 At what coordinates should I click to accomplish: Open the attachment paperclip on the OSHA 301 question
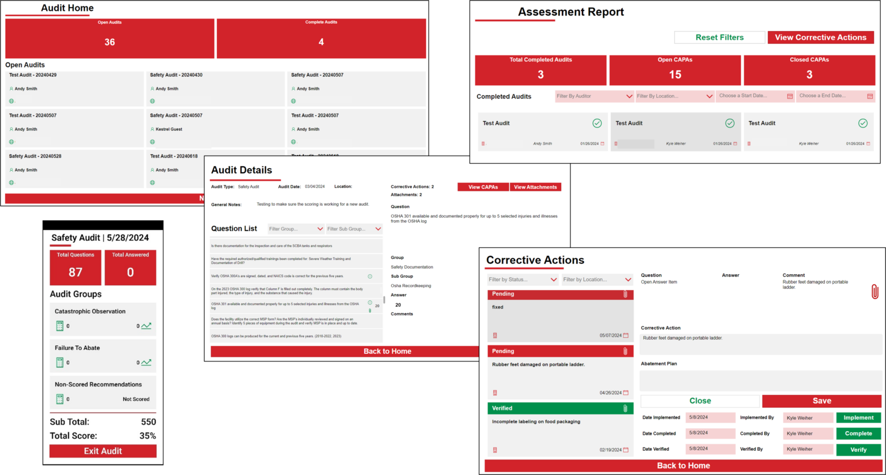click(x=370, y=310)
